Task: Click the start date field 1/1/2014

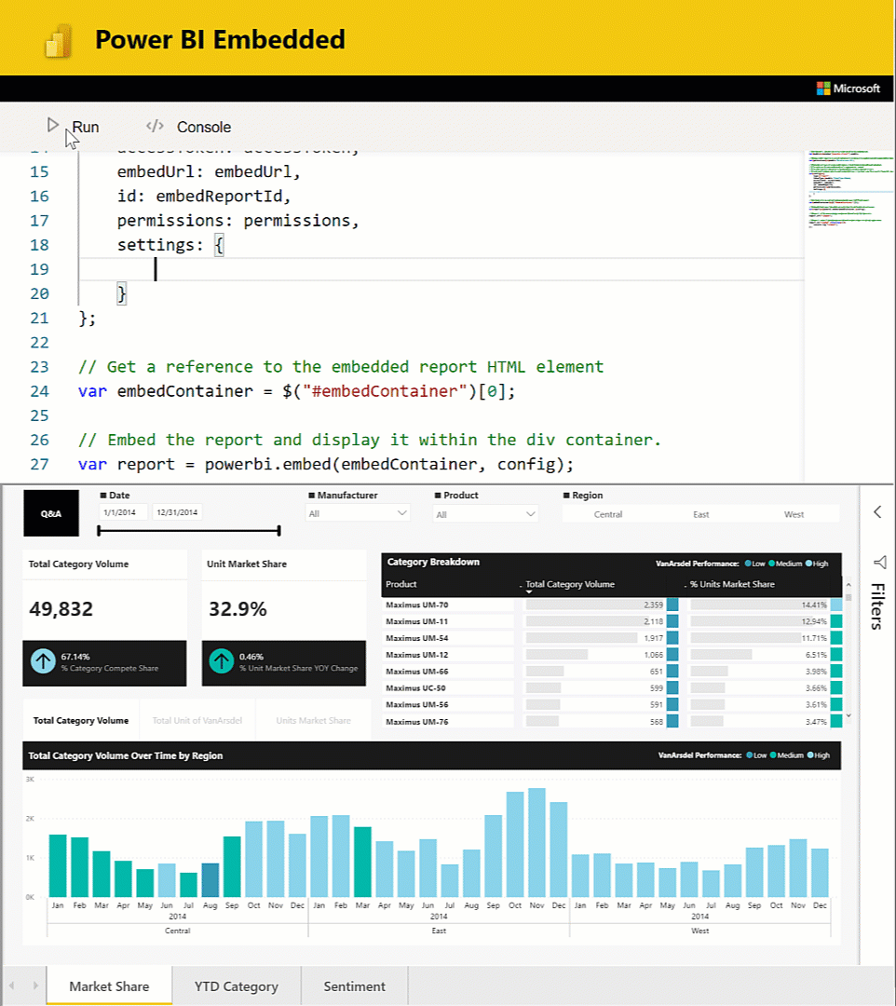Action: pos(123,512)
